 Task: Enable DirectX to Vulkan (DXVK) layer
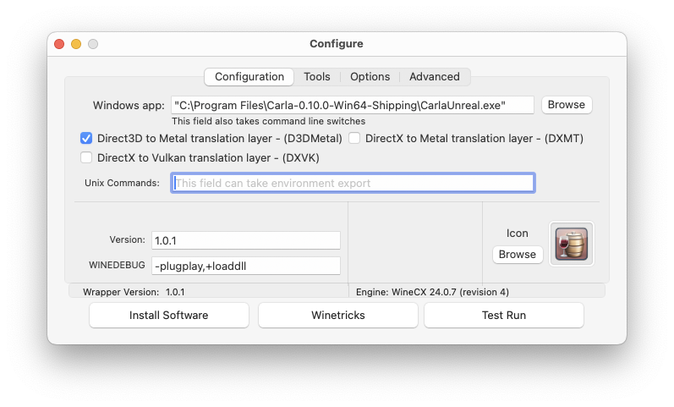[x=86, y=157]
